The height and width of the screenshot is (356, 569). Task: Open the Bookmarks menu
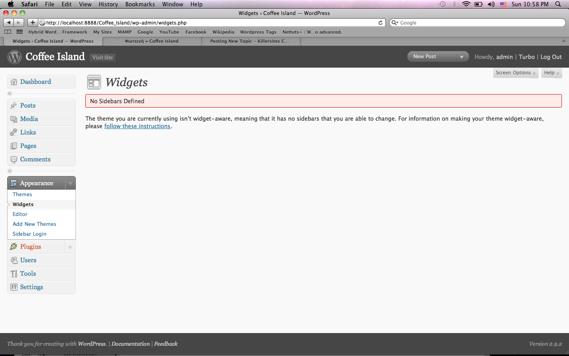140,4
